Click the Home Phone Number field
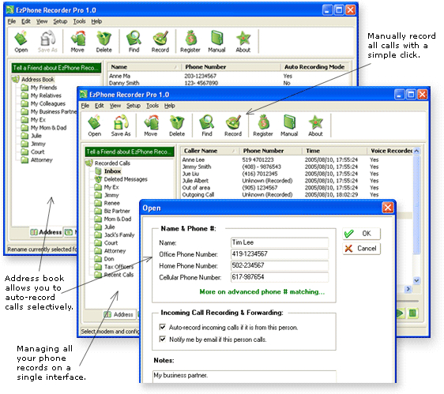Image resolution: width=444 pixels, height=394 pixels. point(280,265)
